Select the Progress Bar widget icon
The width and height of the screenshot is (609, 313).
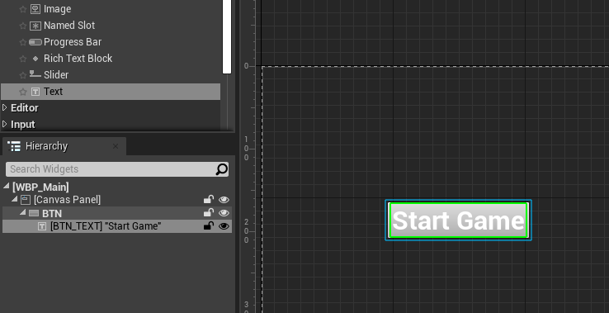pos(35,42)
